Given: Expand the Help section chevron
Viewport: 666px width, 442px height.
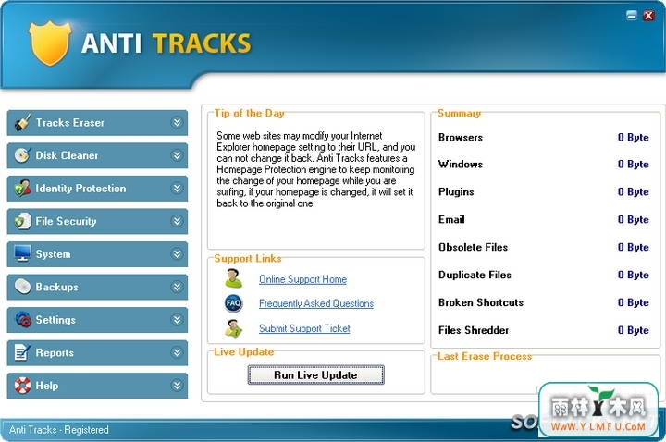Looking at the screenshot, I should 177,385.
